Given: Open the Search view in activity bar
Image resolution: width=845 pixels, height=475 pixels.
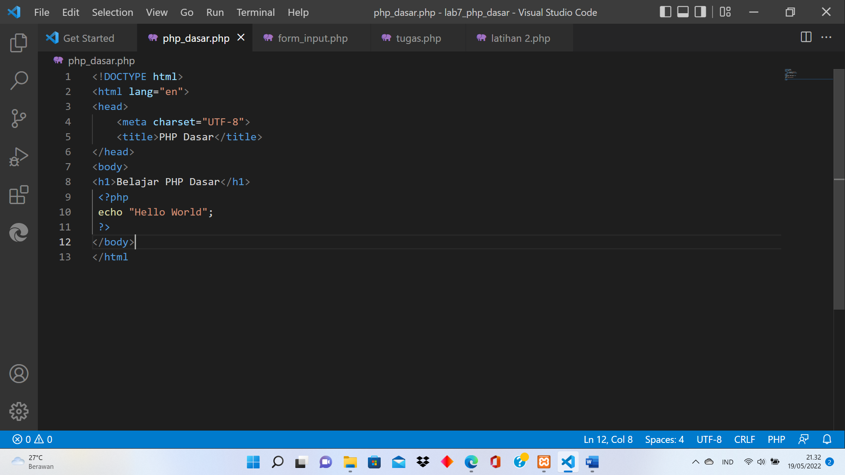Looking at the screenshot, I should click(18, 80).
